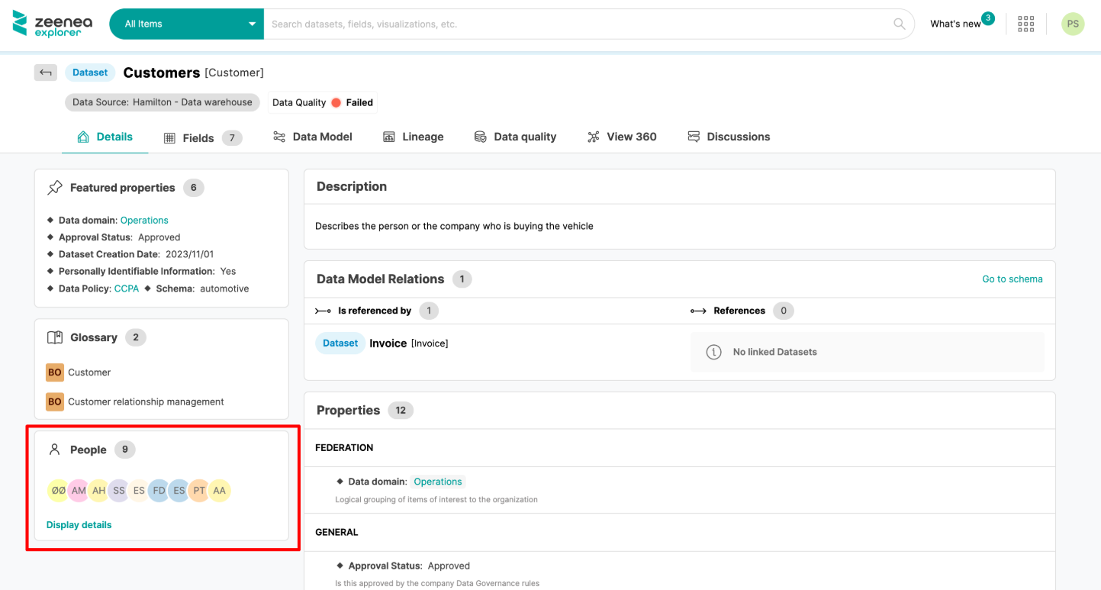Open the Invoice dataset relation
The height and width of the screenshot is (590, 1101).
(x=388, y=343)
